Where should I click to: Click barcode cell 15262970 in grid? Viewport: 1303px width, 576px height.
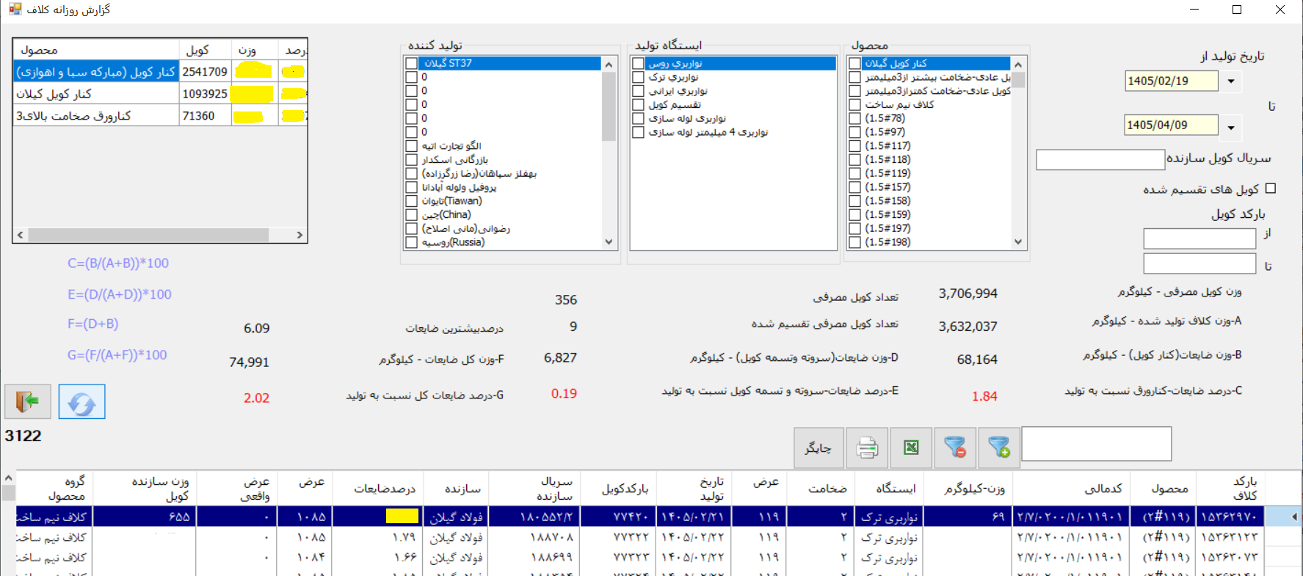point(1230,517)
